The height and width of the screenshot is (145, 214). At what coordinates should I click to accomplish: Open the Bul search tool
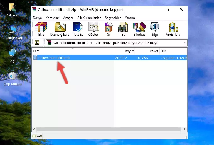point(124,29)
